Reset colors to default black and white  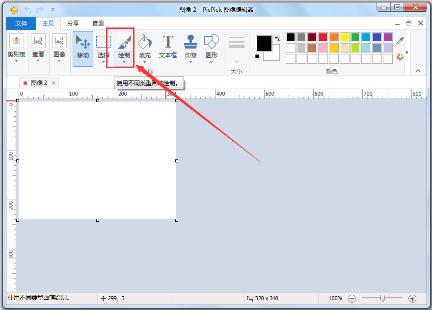pos(258,57)
